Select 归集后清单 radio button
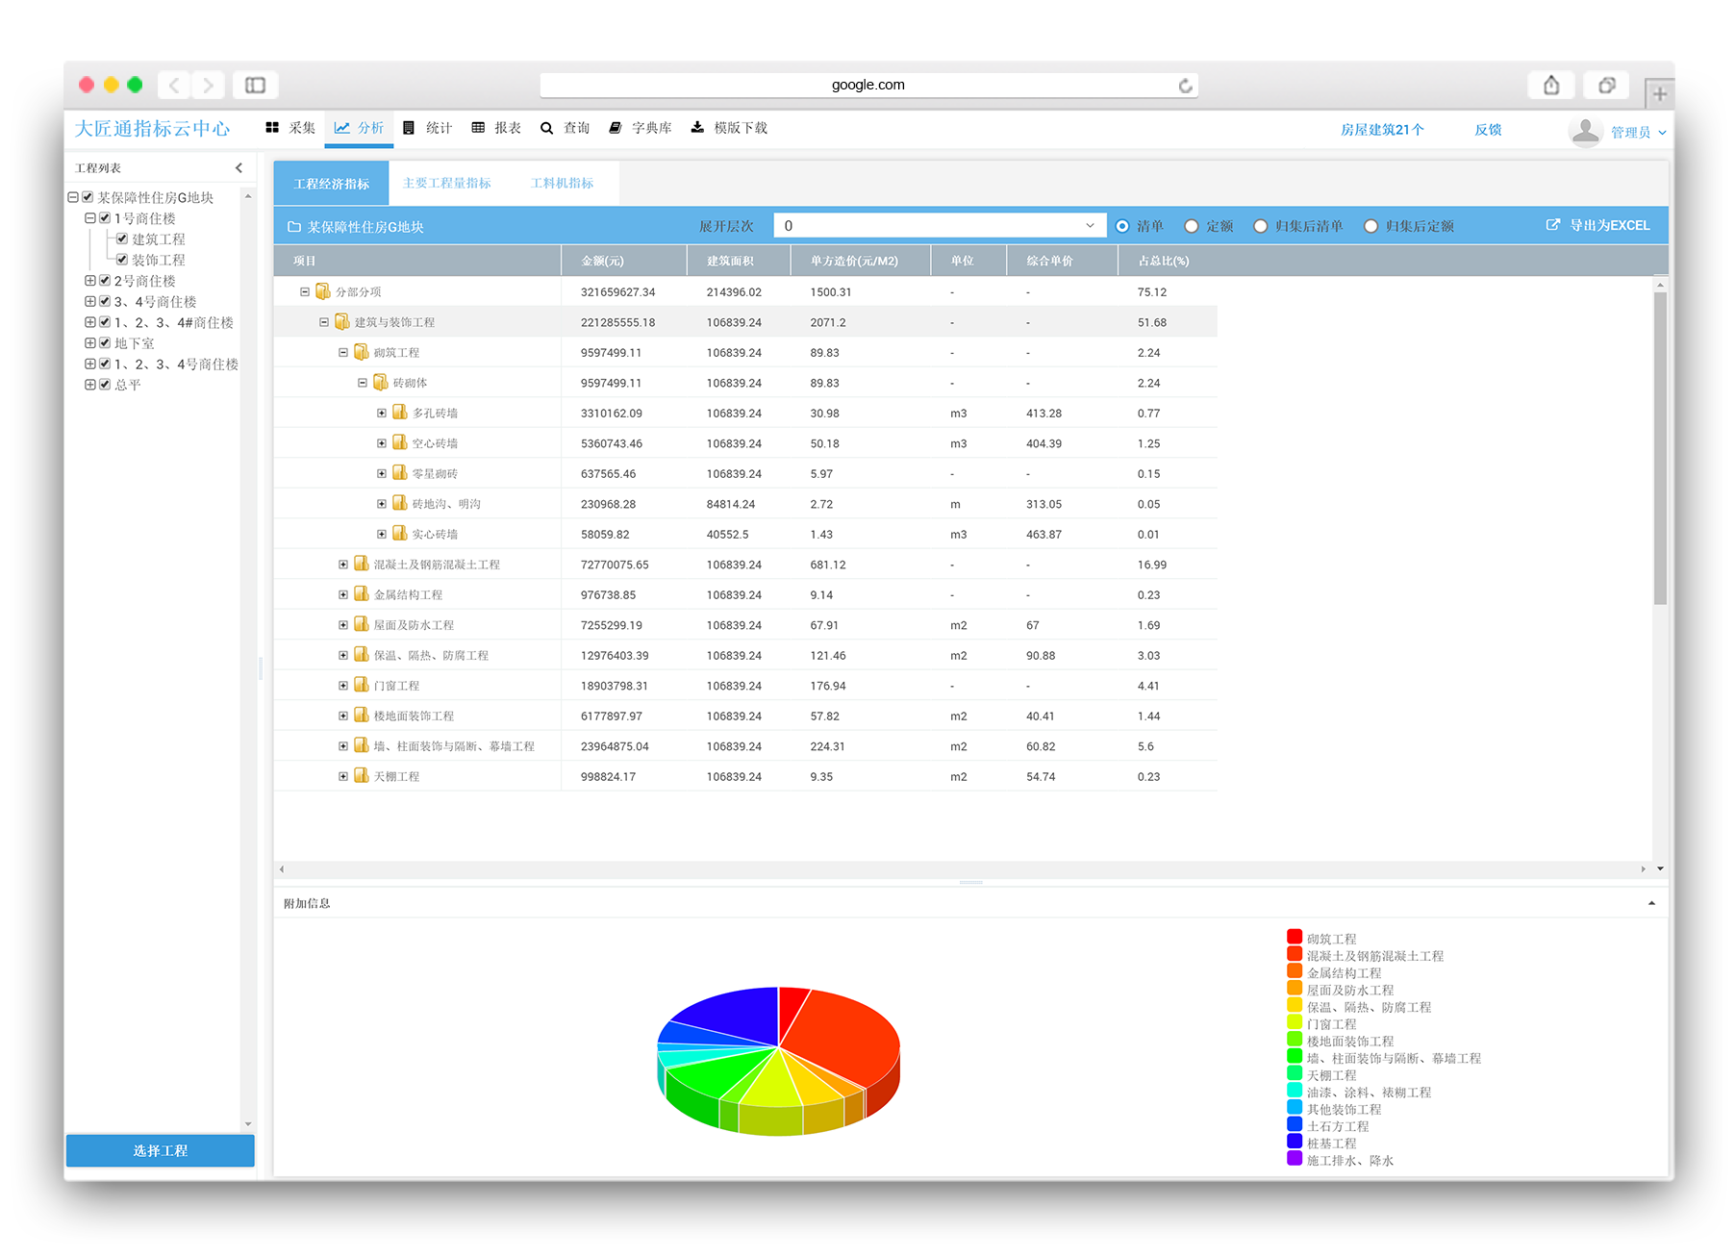Image resolution: width=1735 pixels, height=1257 pixels. (x=1260, y=226)
